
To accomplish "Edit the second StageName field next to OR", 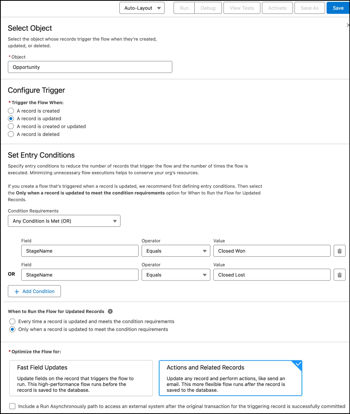I will [80, 275].
